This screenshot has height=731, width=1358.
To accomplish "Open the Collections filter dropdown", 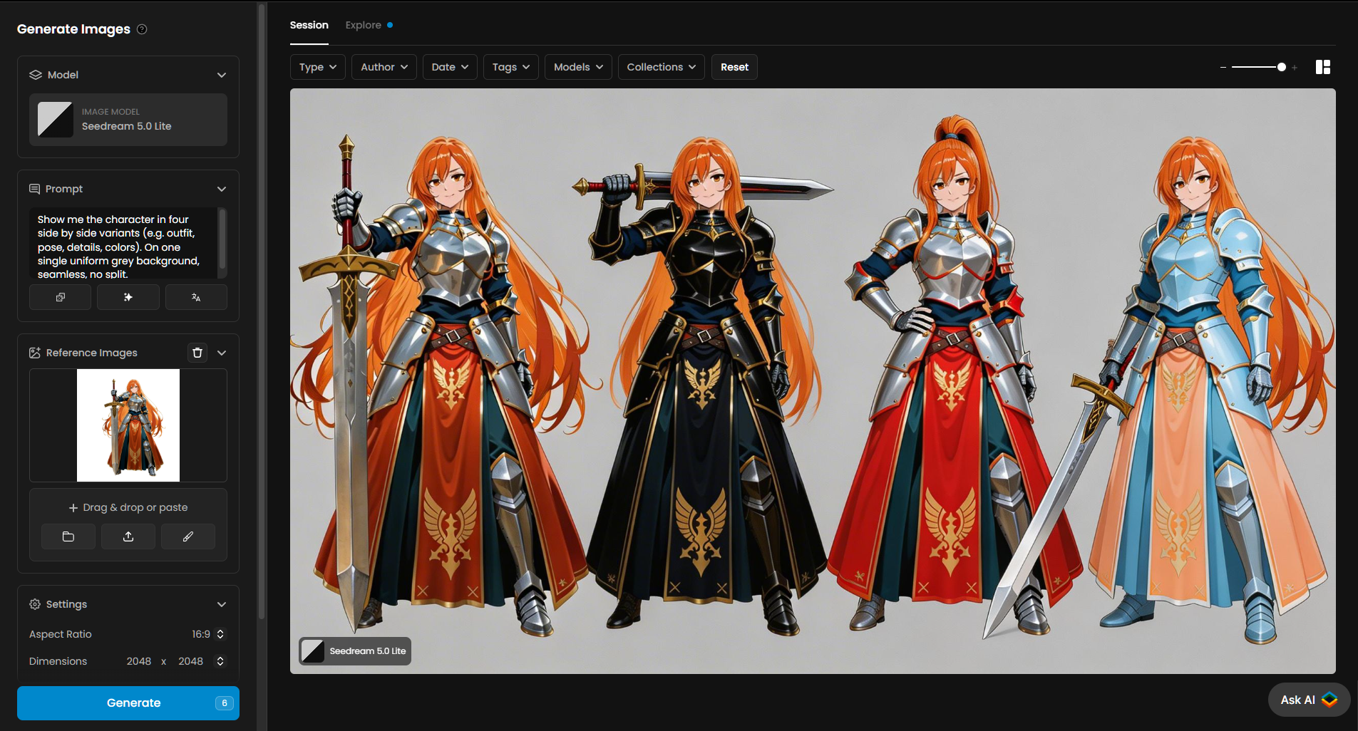I will pos(661,67).
